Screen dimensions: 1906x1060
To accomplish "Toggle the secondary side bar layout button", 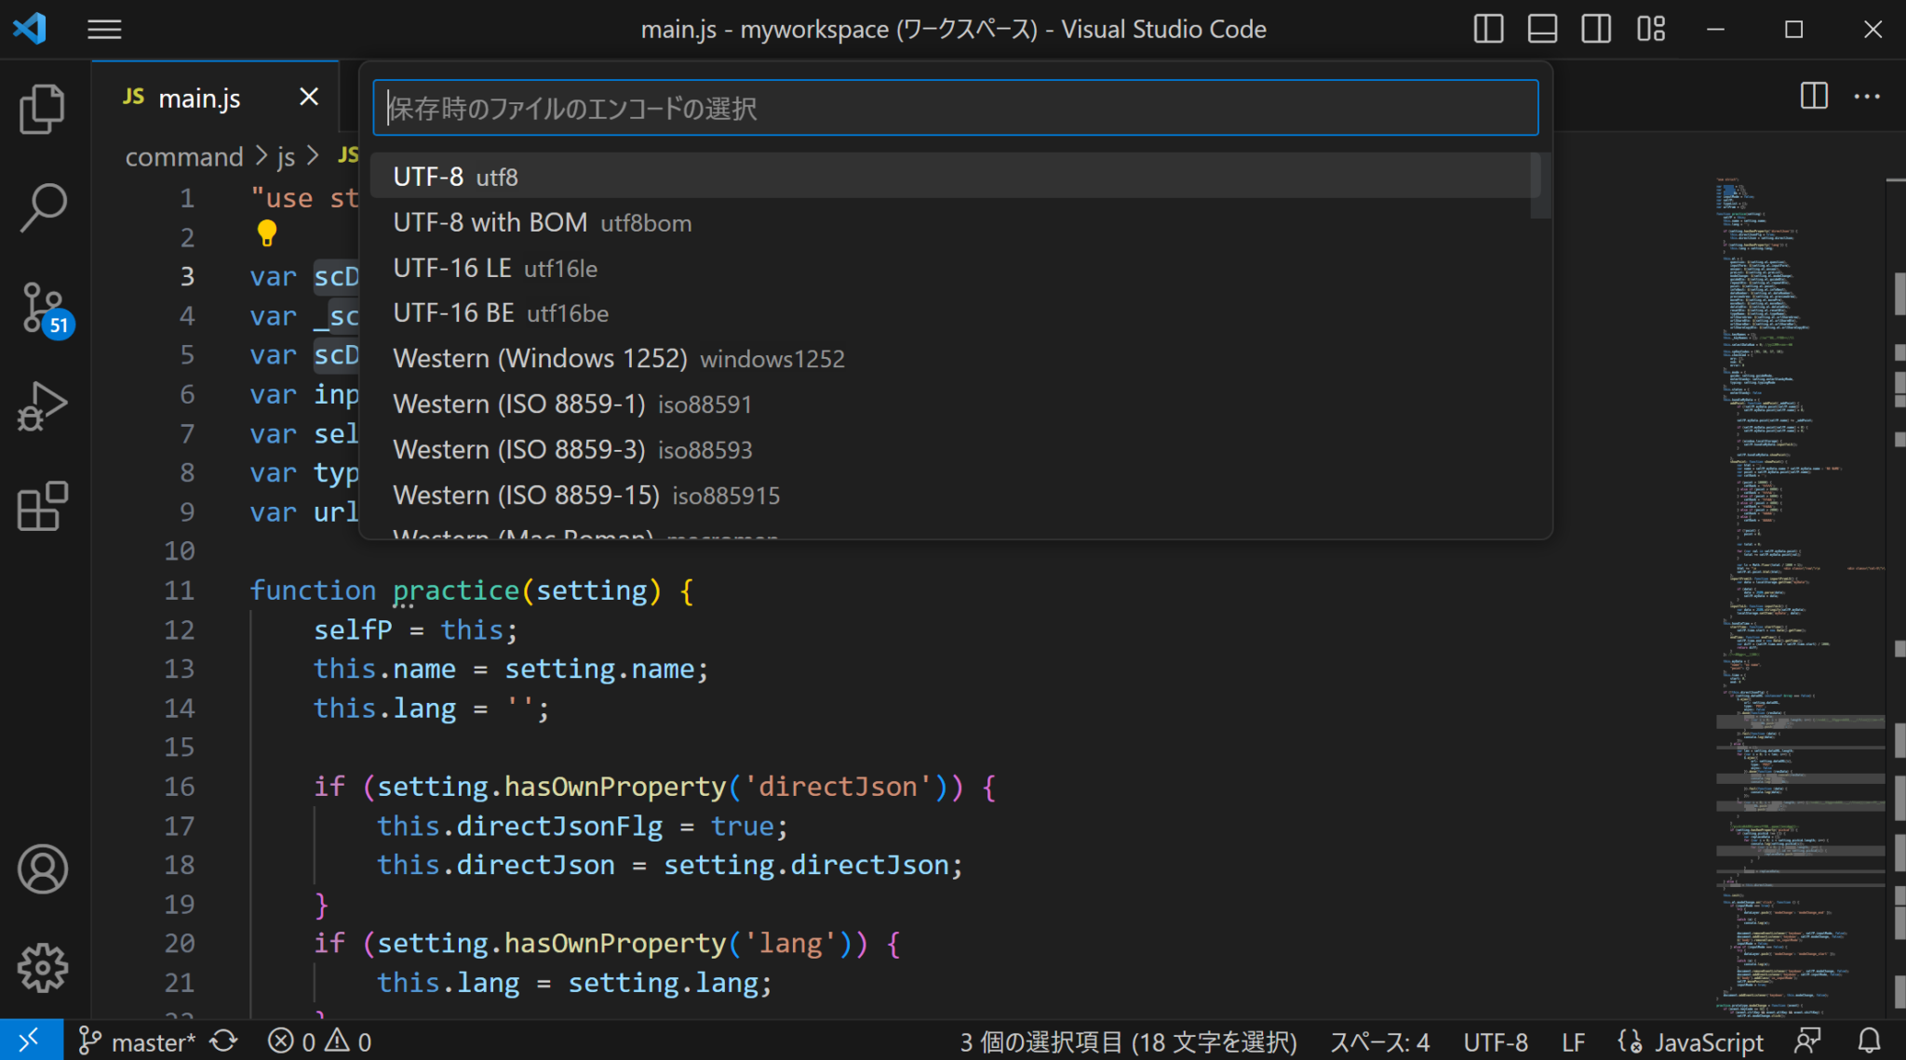I will point(1596,29).
